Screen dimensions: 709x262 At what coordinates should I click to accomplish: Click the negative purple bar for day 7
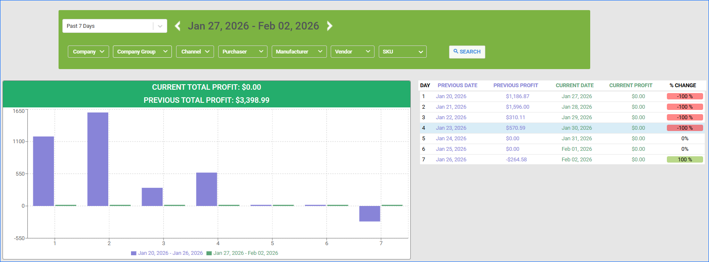coord(369,214)
